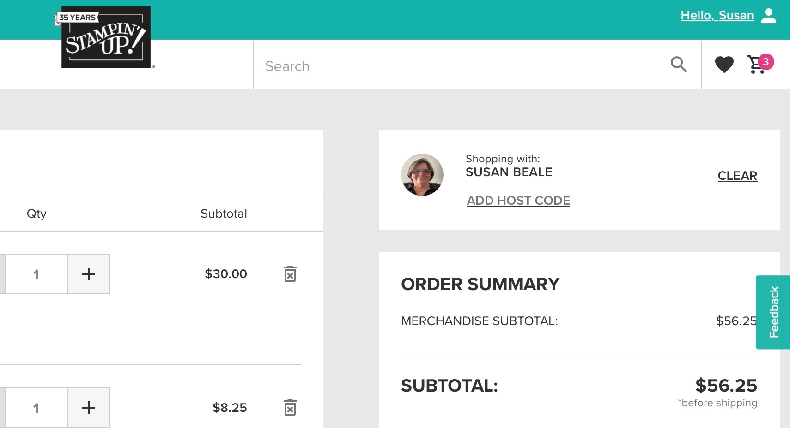Open the wishlist heart icon
This screenshot has height=428, width=790.
[x=724, y=65]
